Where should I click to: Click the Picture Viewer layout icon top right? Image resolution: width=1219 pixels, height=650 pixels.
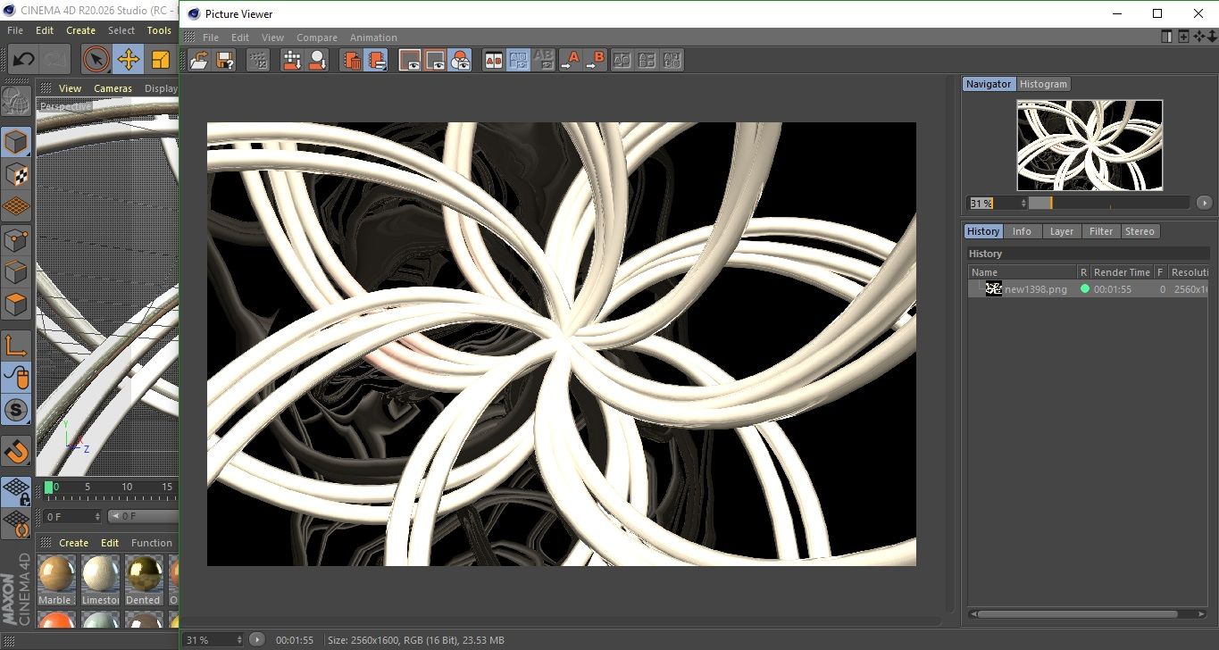(1166, 37)
